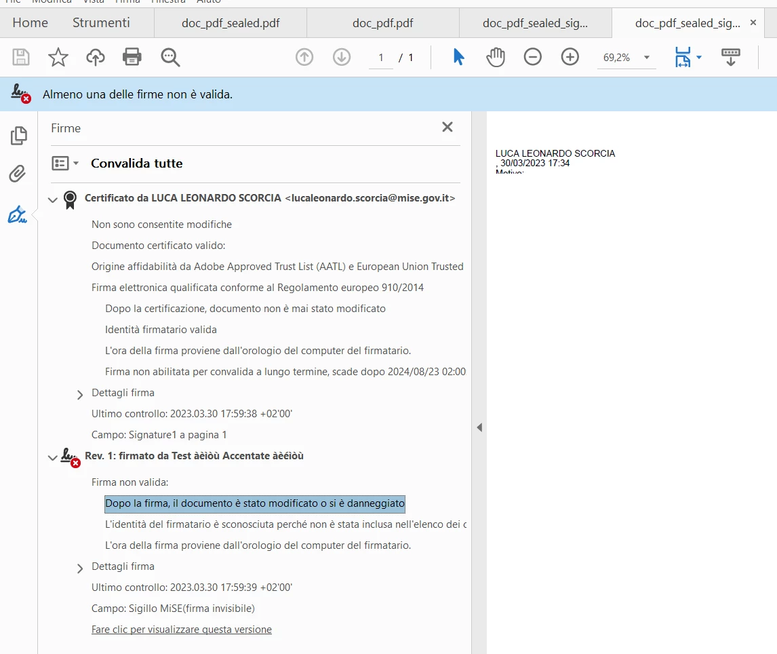The height and width of the screenshot is (654, 777).
Task: Open the scrolling mode toolbar icon
Action: tap(730, 57)
